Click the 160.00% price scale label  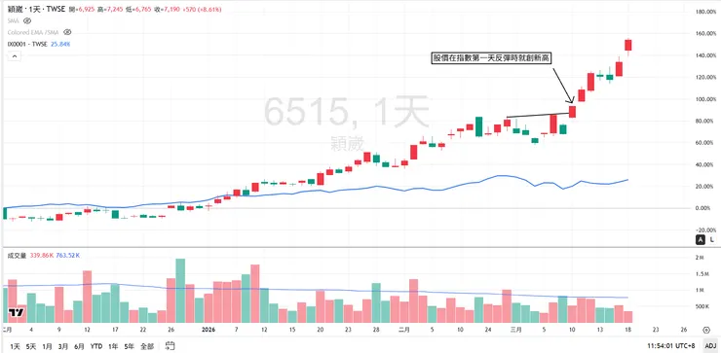click(x=706, y=34)
